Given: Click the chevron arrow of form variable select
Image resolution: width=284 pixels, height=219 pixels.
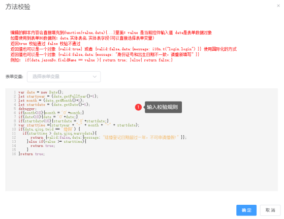Looking at the screenshot, I should 94,77.
